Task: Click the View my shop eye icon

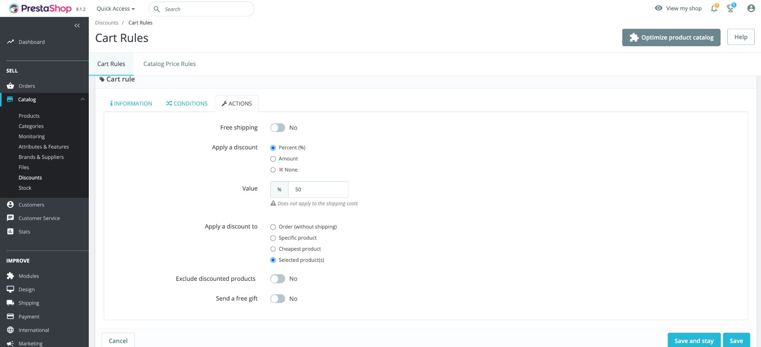Action: click(658, 8)
